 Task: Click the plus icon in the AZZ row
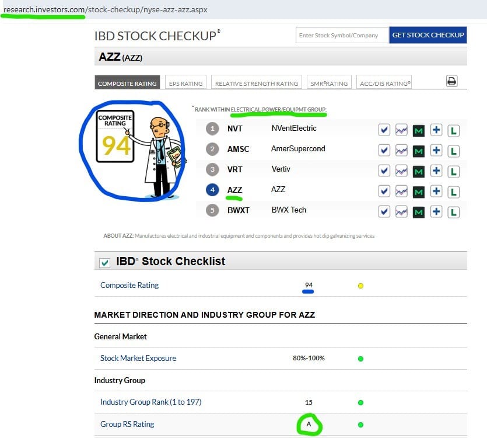click(x=436, y=191)
